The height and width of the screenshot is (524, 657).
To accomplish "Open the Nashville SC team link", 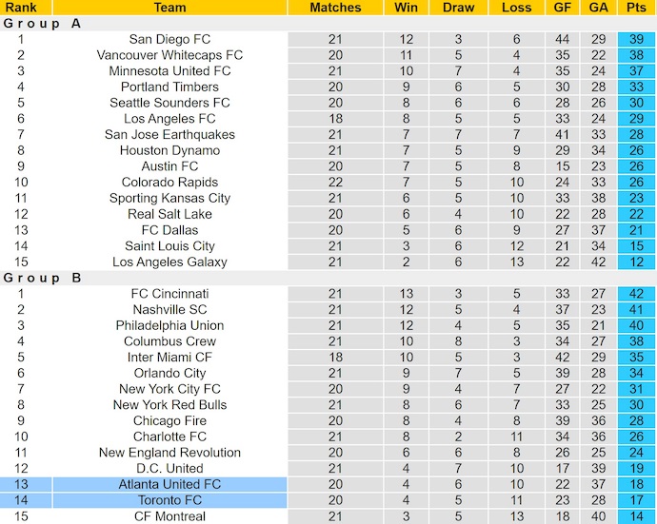I will pyautogui.click(x=169, y=310).
